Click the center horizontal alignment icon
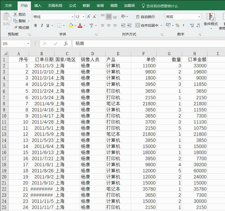Image resolution: width=225 pixels, height=211 pixels. (109, 26)
